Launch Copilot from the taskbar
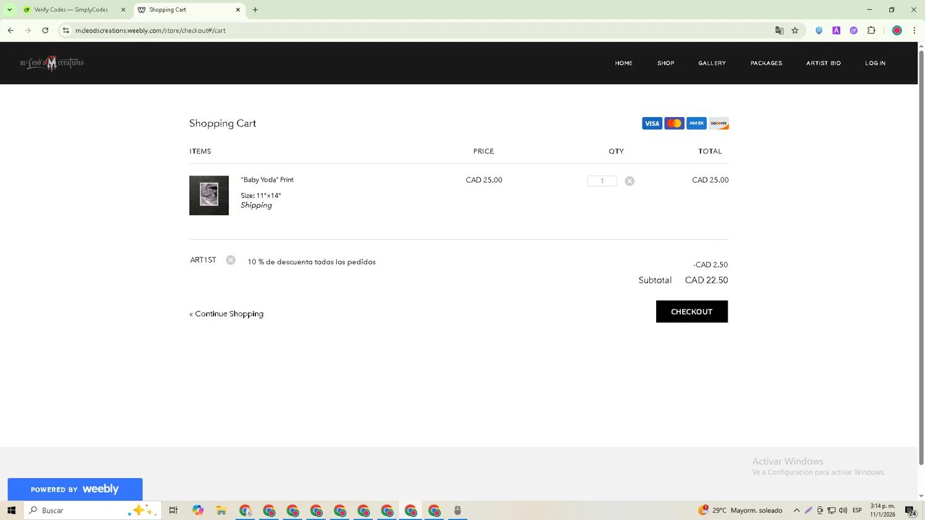Image resolution: width=925 pixels, height=520 pixels. [x=197, y=510]
